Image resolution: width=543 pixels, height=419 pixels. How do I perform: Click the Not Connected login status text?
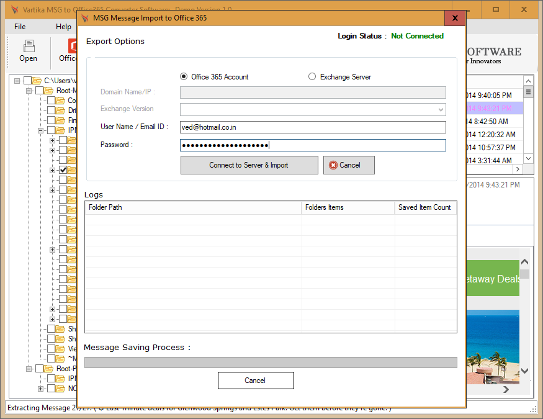[x=417, y=36]
